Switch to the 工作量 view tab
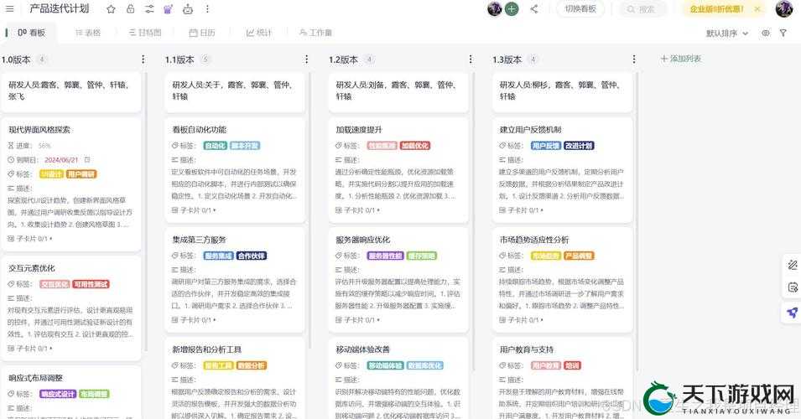 (x=315, y=33)
